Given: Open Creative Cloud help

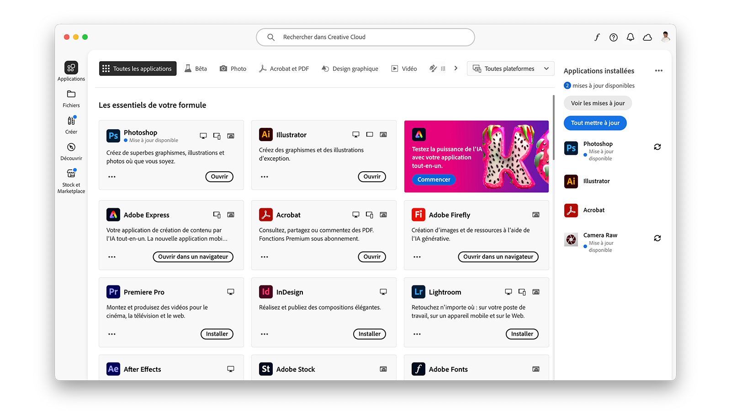Looking at the screenshot, I should (613, 37).
